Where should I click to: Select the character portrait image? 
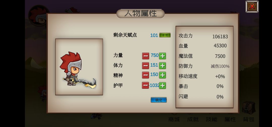pos(79,67)
